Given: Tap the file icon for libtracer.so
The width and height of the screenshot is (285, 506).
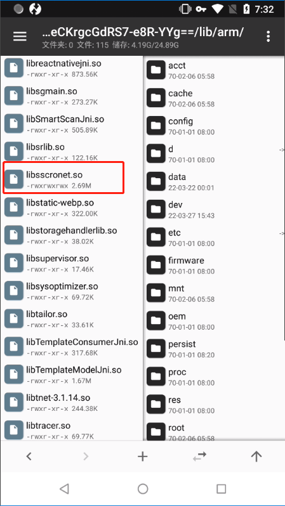Looking at the screenshot, I should 13,430.
